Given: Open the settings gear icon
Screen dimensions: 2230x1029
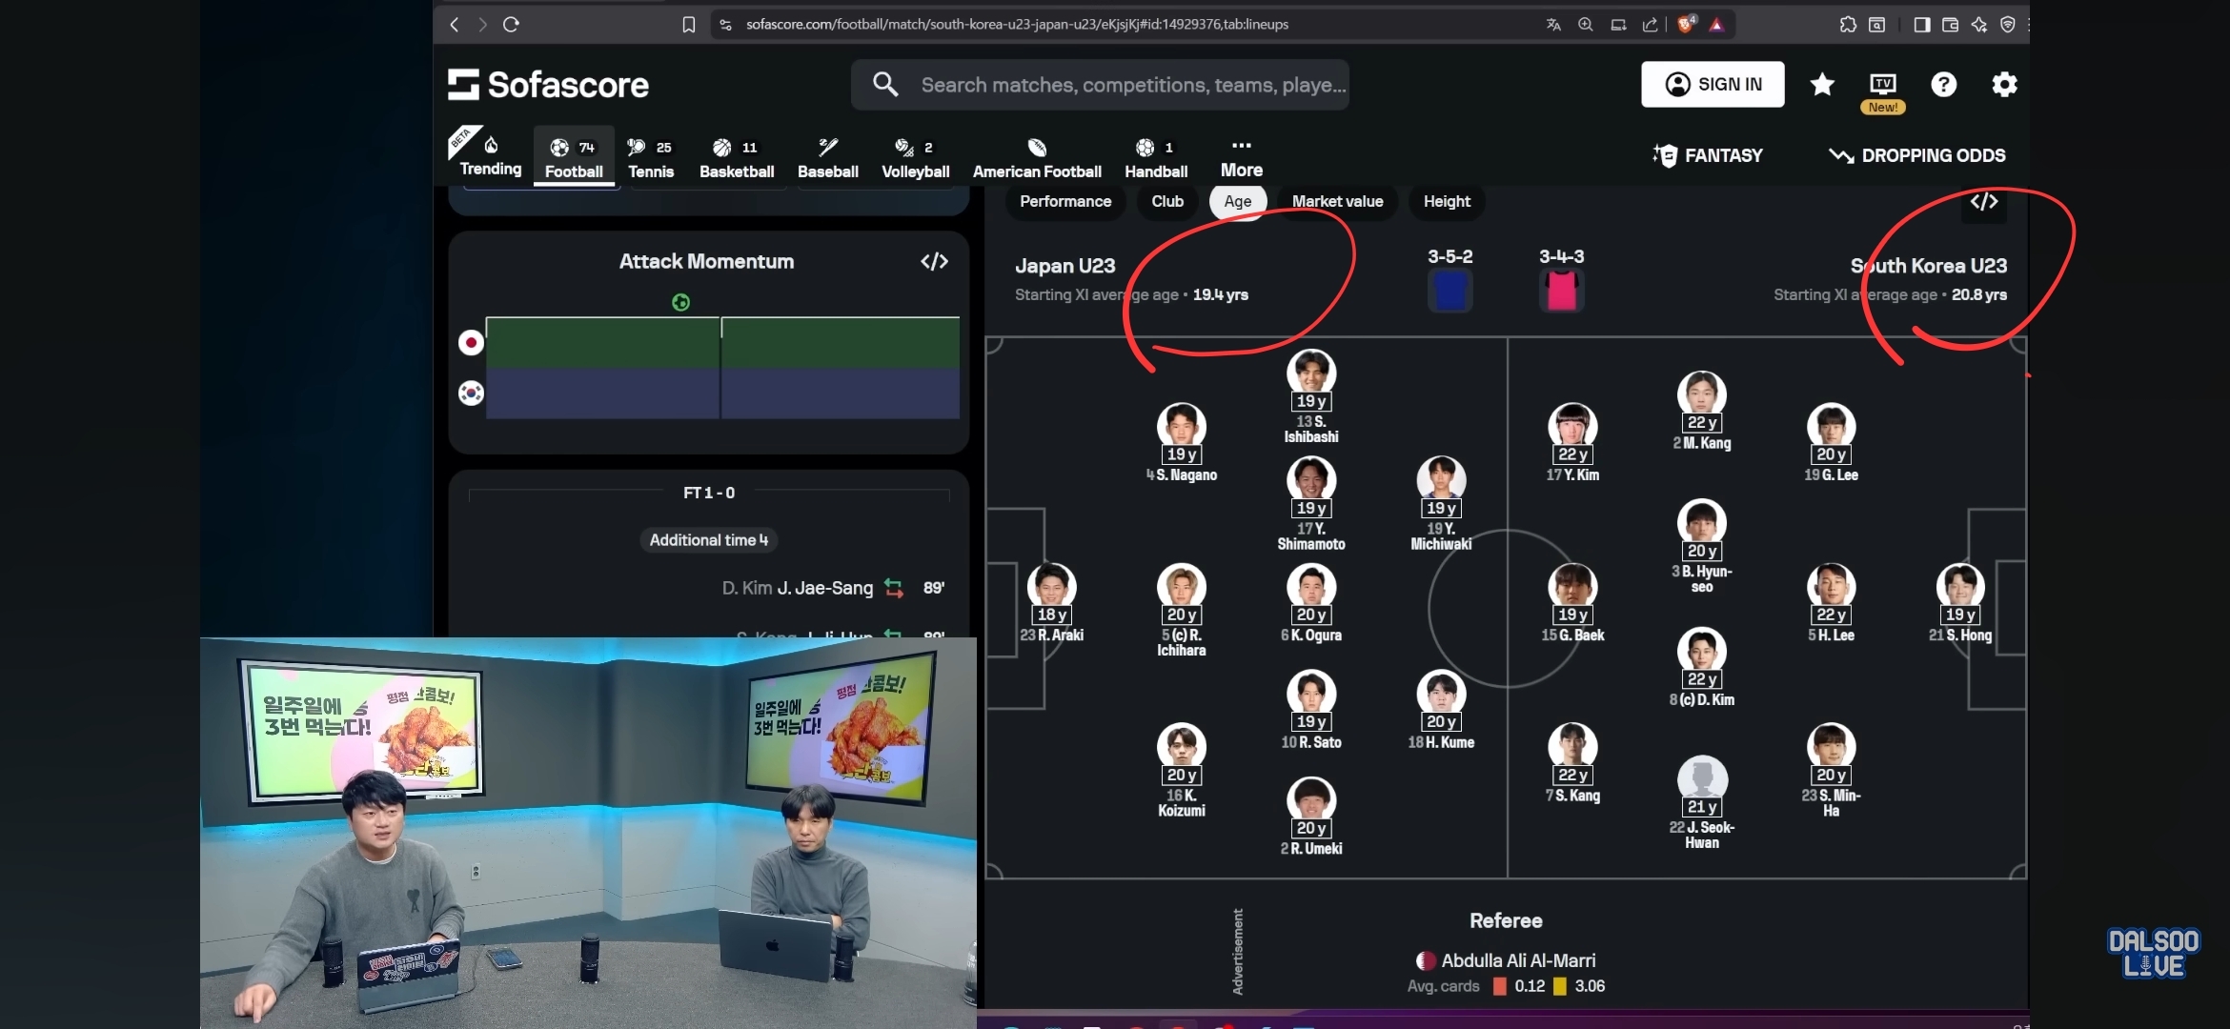Looking at the screenshot, I should pyautogui.click(x=2004, y=85).
